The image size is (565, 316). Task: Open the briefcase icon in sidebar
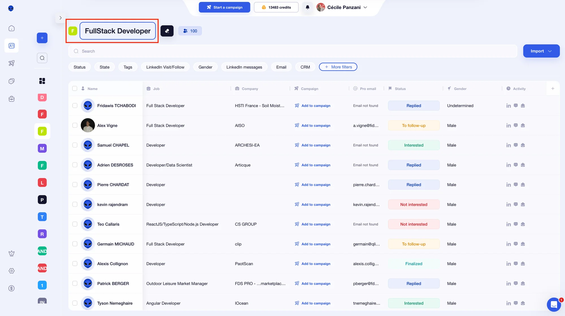(11, 99)
